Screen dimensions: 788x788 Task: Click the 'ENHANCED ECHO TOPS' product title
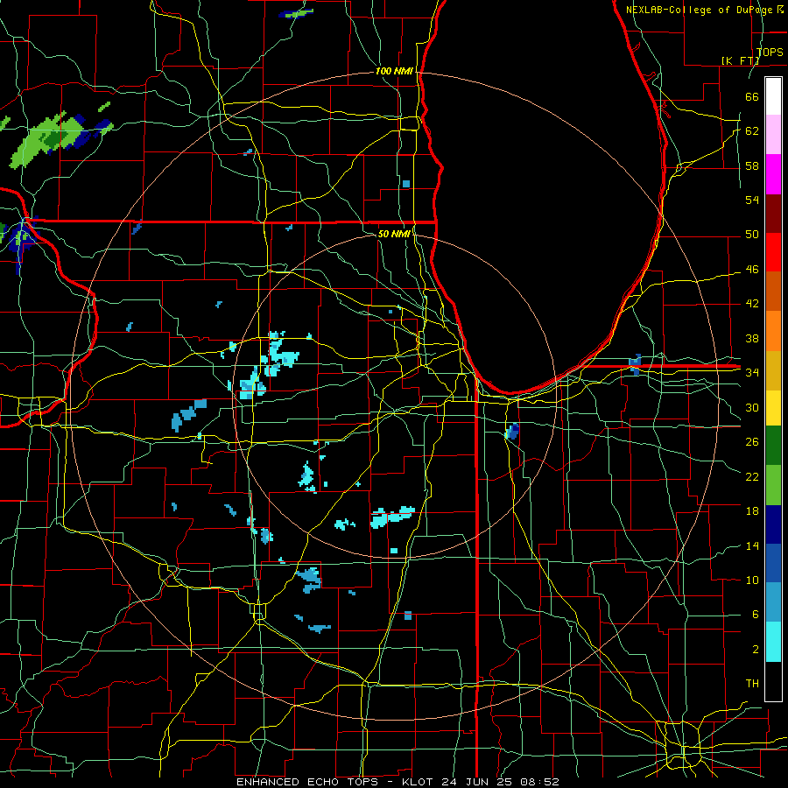308,782
